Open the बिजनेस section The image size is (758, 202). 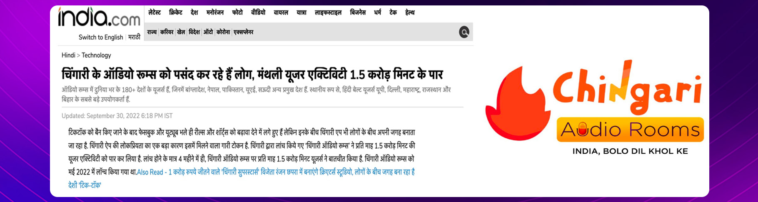(358, 12)
